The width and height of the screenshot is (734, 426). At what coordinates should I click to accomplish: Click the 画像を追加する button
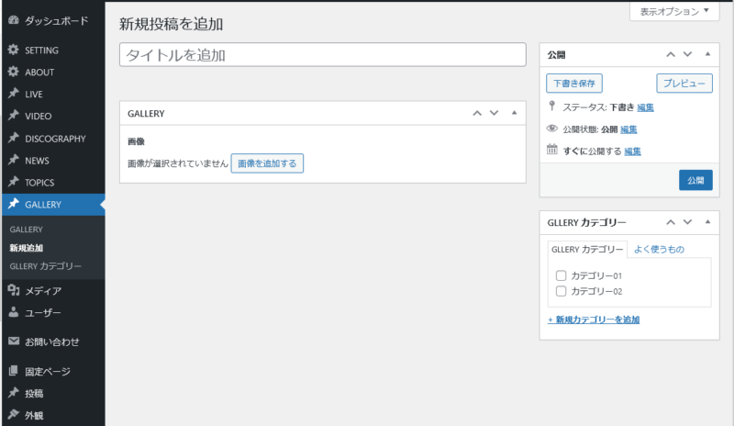tap(267, 163)
